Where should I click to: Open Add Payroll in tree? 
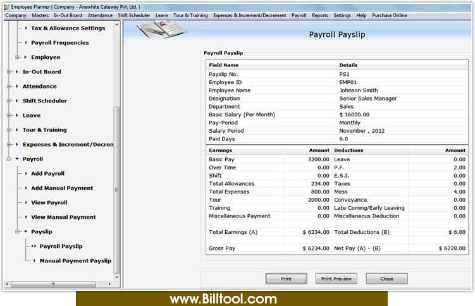coord(48,173)
